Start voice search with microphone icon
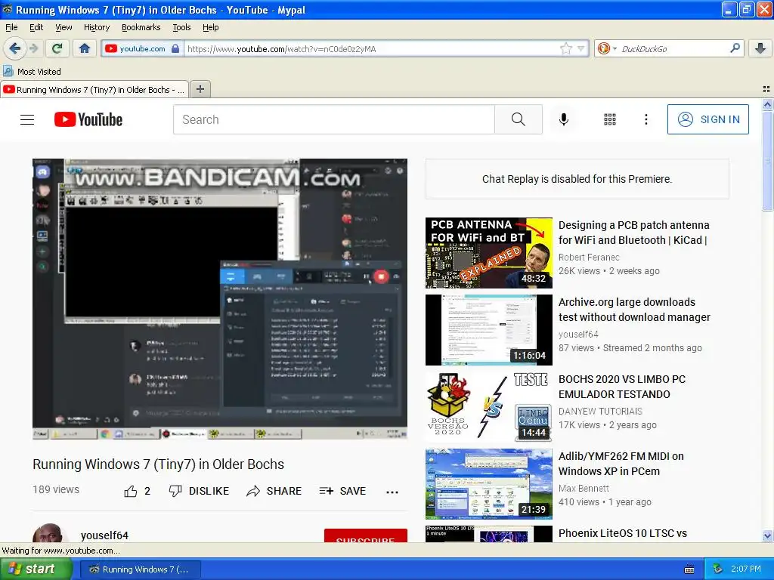 pyautogui.click(x=563, y=119)
